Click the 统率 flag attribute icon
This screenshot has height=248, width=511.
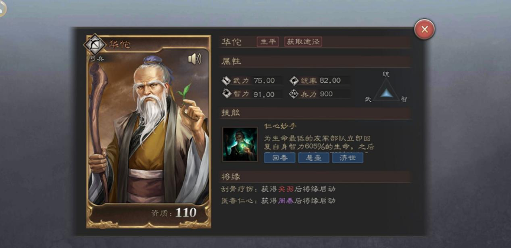(x=294, y=80)
